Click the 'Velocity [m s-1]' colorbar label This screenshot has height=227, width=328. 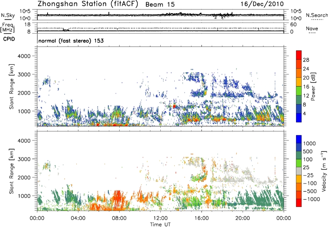click(x=324, y=171)
